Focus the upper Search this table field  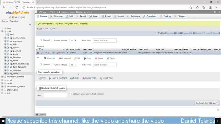[x=105, y=40]
